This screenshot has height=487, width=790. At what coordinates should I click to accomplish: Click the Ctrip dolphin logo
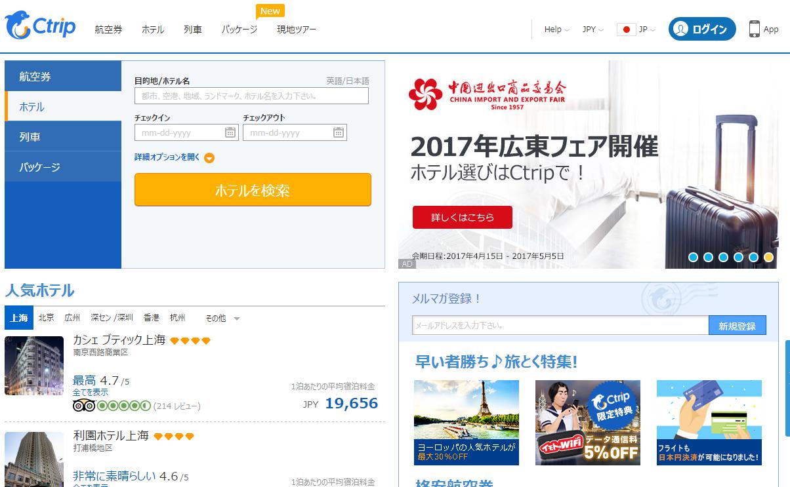40,26
